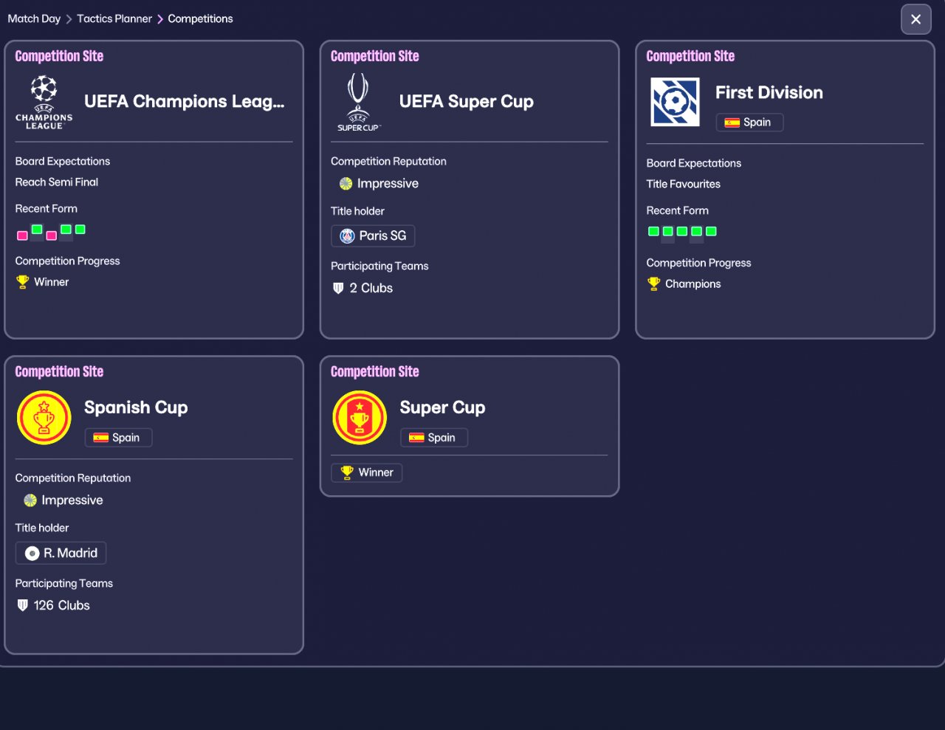Viewport: 945px width, 730px height.
Task: Click first First Division recent form square
Action: coord(653,231)
